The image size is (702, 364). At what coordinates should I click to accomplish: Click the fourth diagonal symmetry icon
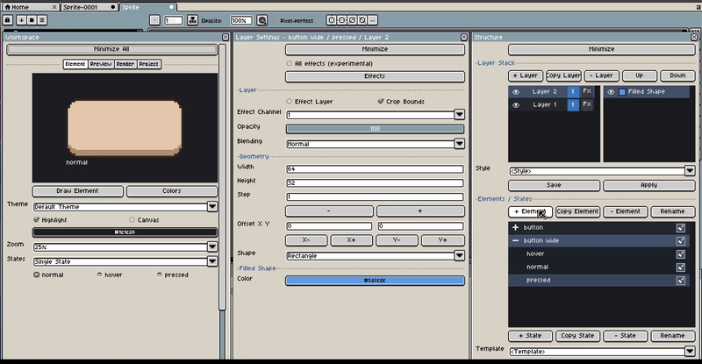pyautogui.click(x=362, y=20)
